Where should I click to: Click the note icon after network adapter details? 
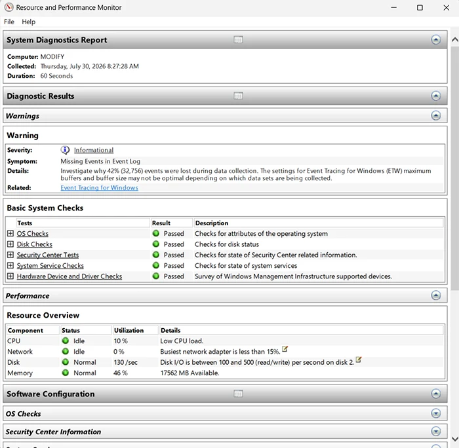285,349
